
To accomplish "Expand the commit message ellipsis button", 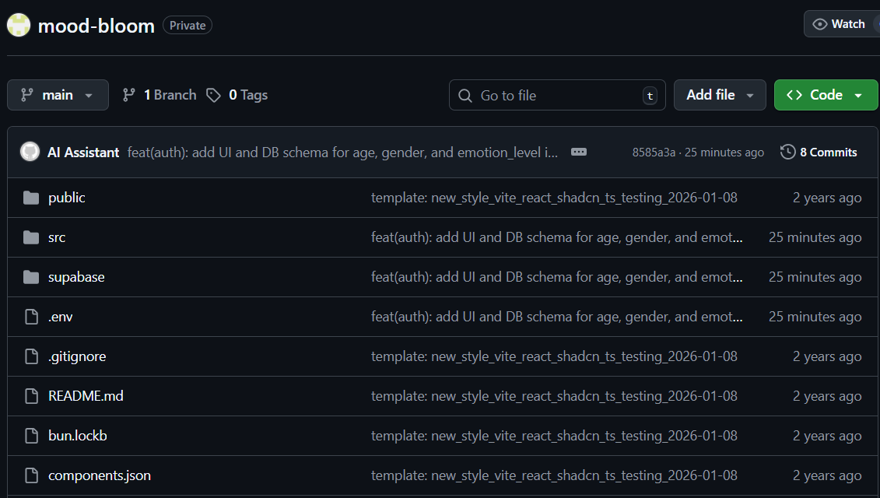I will (579, 153).
